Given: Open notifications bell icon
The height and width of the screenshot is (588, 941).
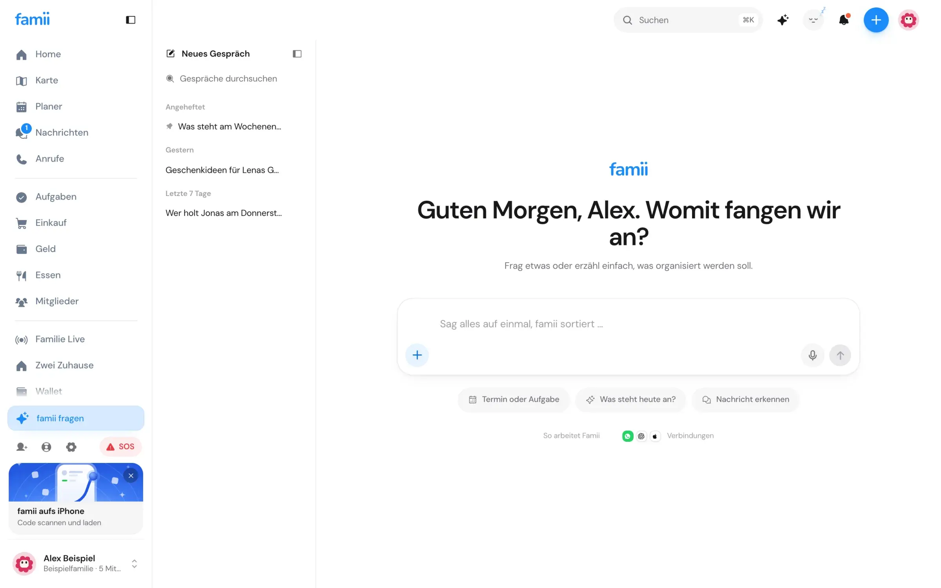Looking at the screenshot, I should click(x=844, y=20).
